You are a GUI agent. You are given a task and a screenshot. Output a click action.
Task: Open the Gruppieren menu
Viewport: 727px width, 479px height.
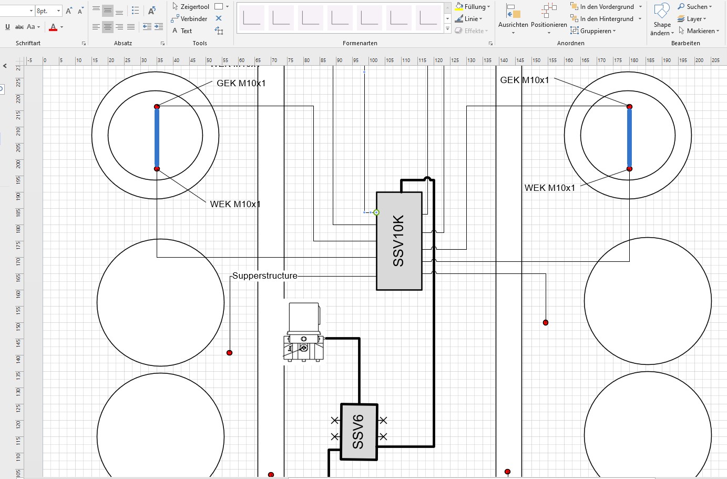click(593, 31)
